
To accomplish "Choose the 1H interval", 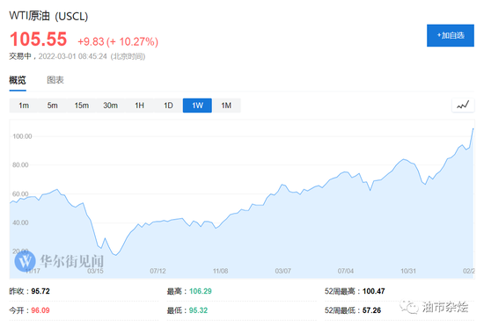I will tap(140, 106).
